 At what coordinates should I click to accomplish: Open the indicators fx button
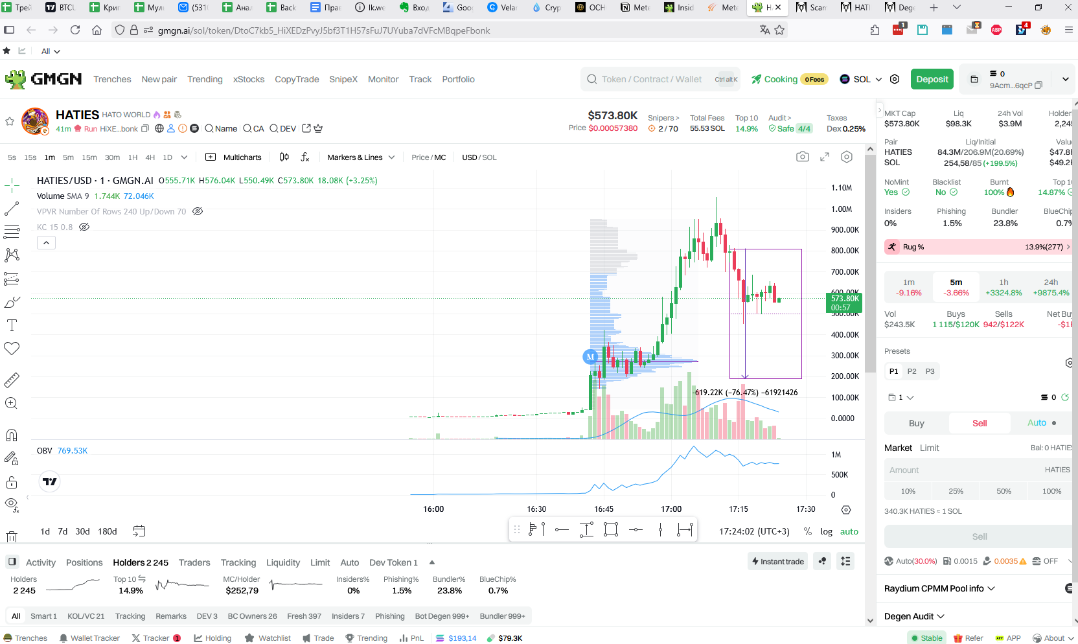[x=305, y=157]
